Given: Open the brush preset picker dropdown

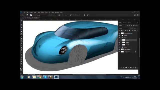Looking at the screenshot, I should (29, 15).
